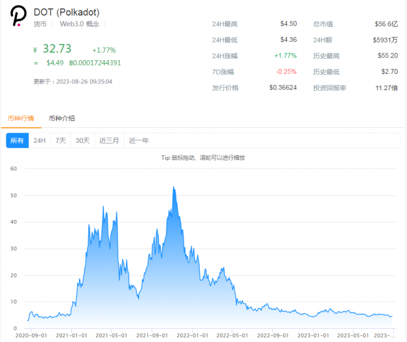Click the 2020-09-01 x-axis label
407x342 pixels.
[31, 336]
